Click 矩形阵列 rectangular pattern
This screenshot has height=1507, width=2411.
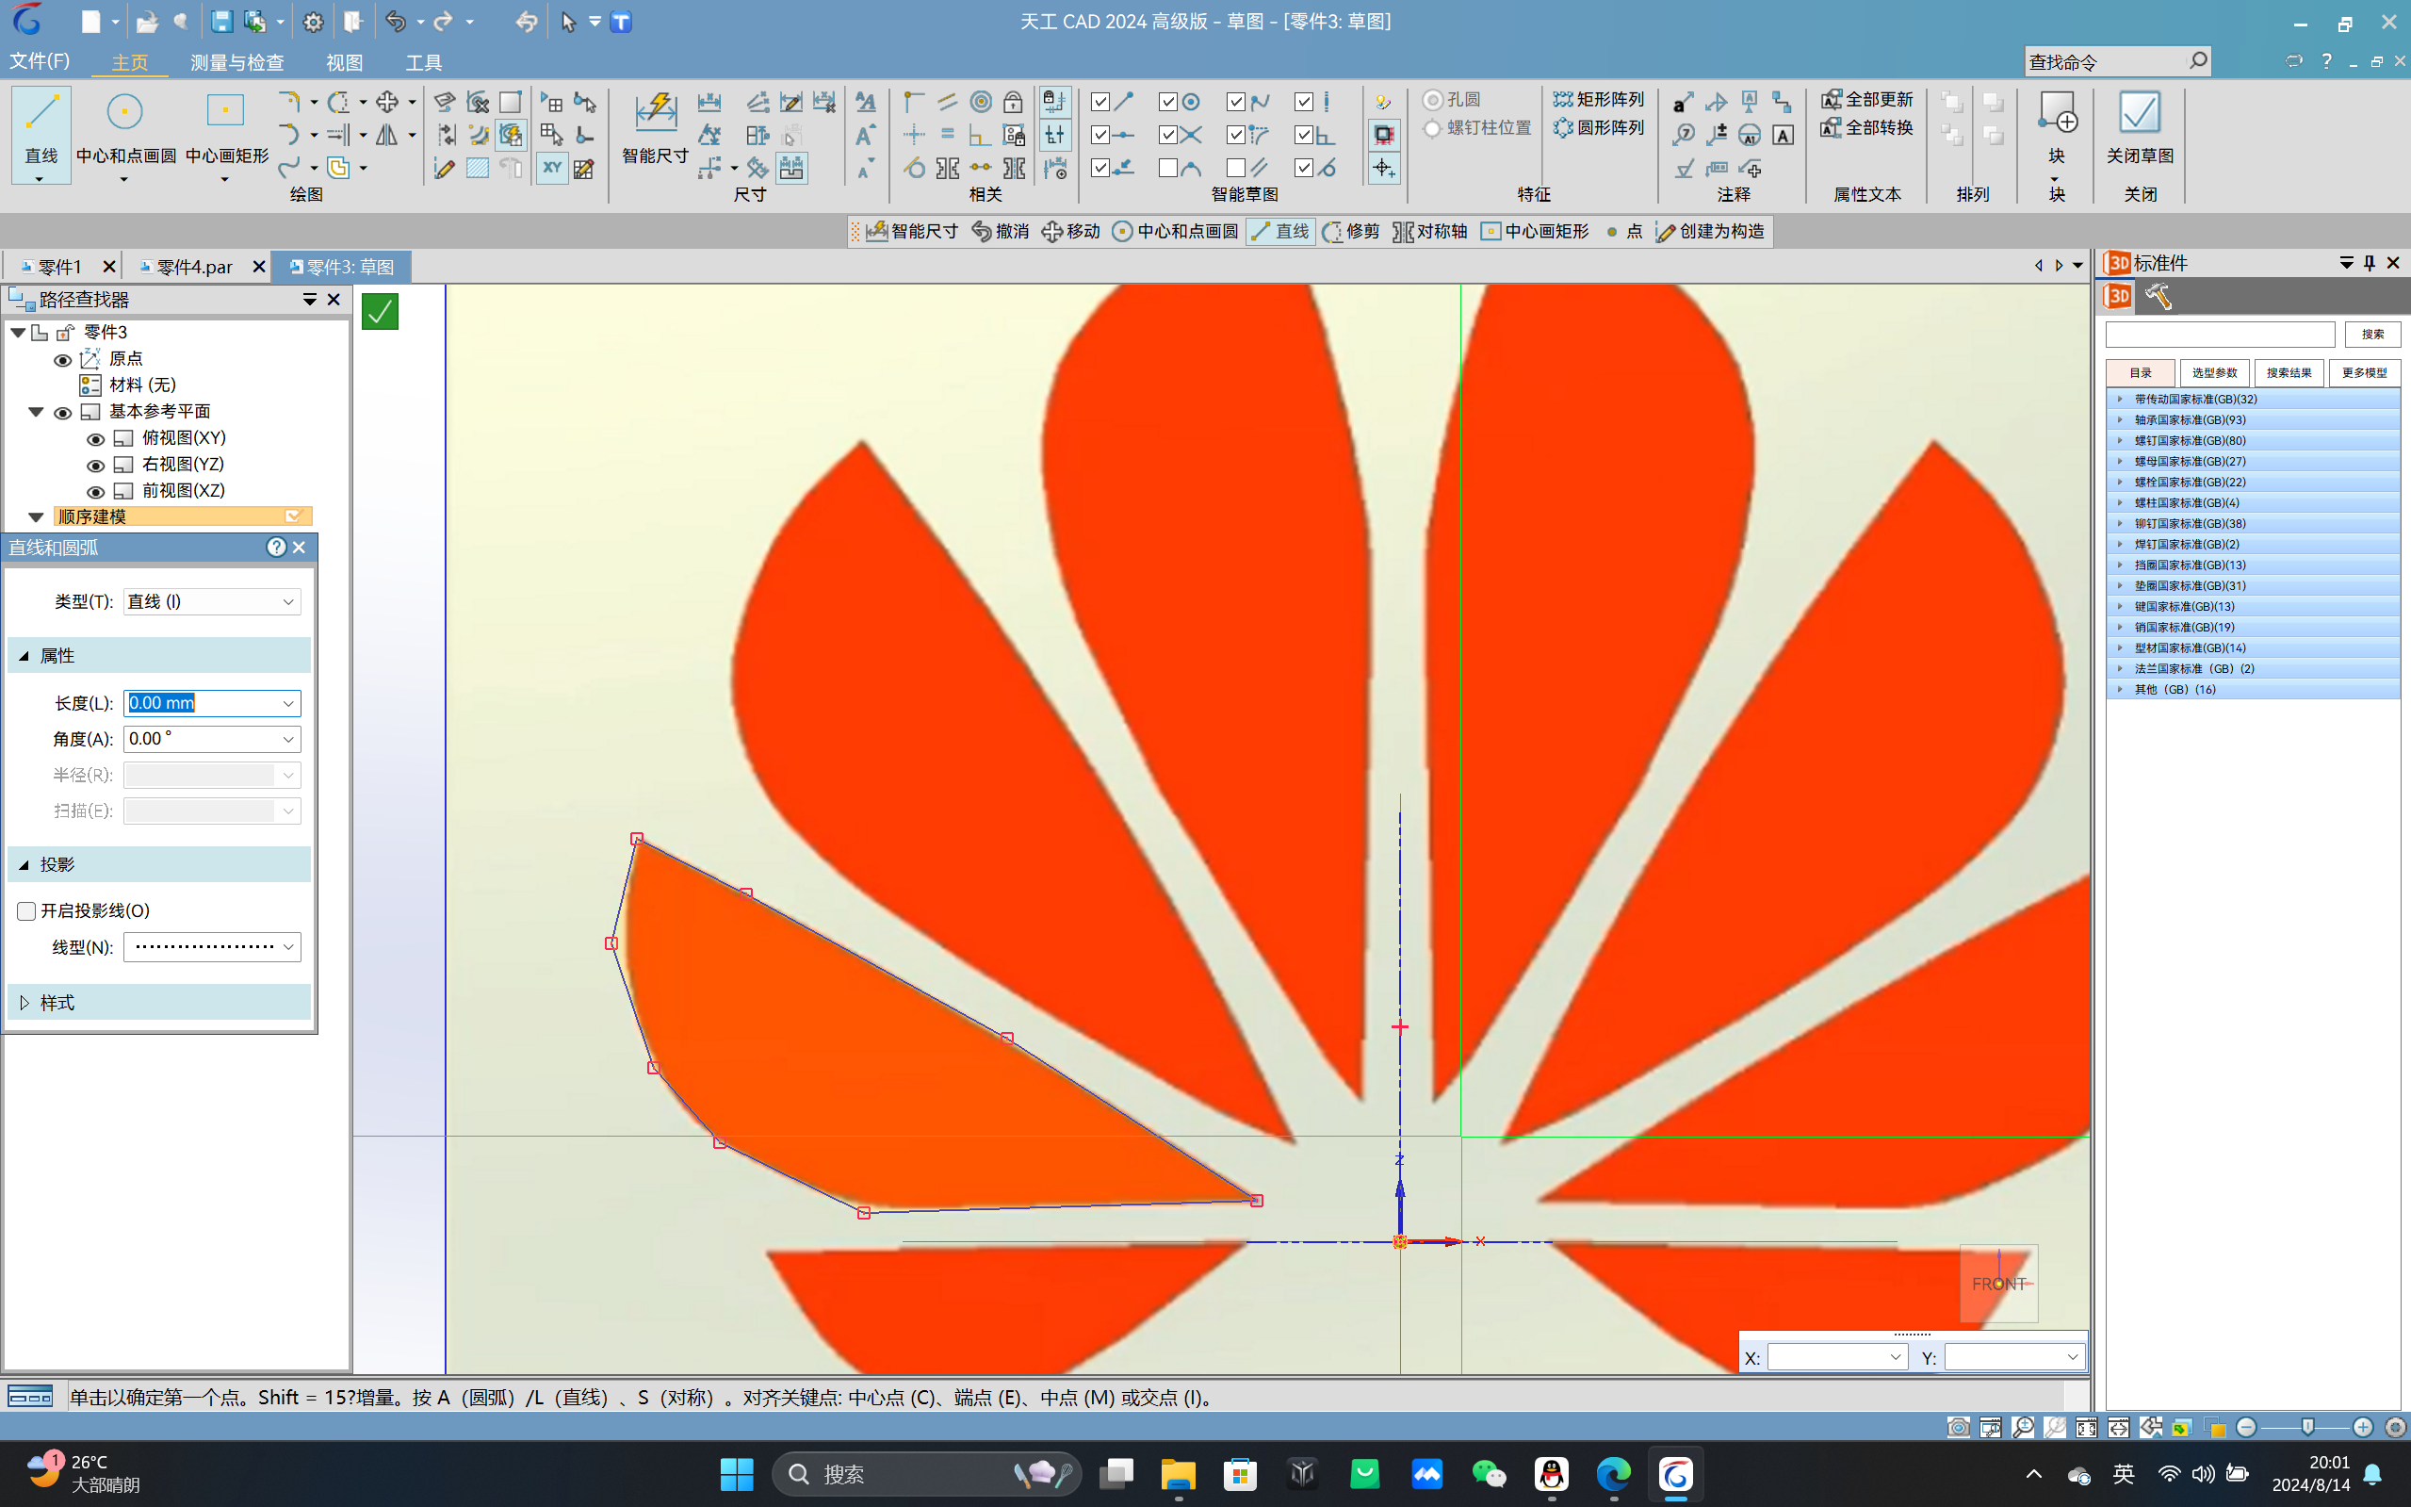pyautogui.click(x=1598, y=99)
